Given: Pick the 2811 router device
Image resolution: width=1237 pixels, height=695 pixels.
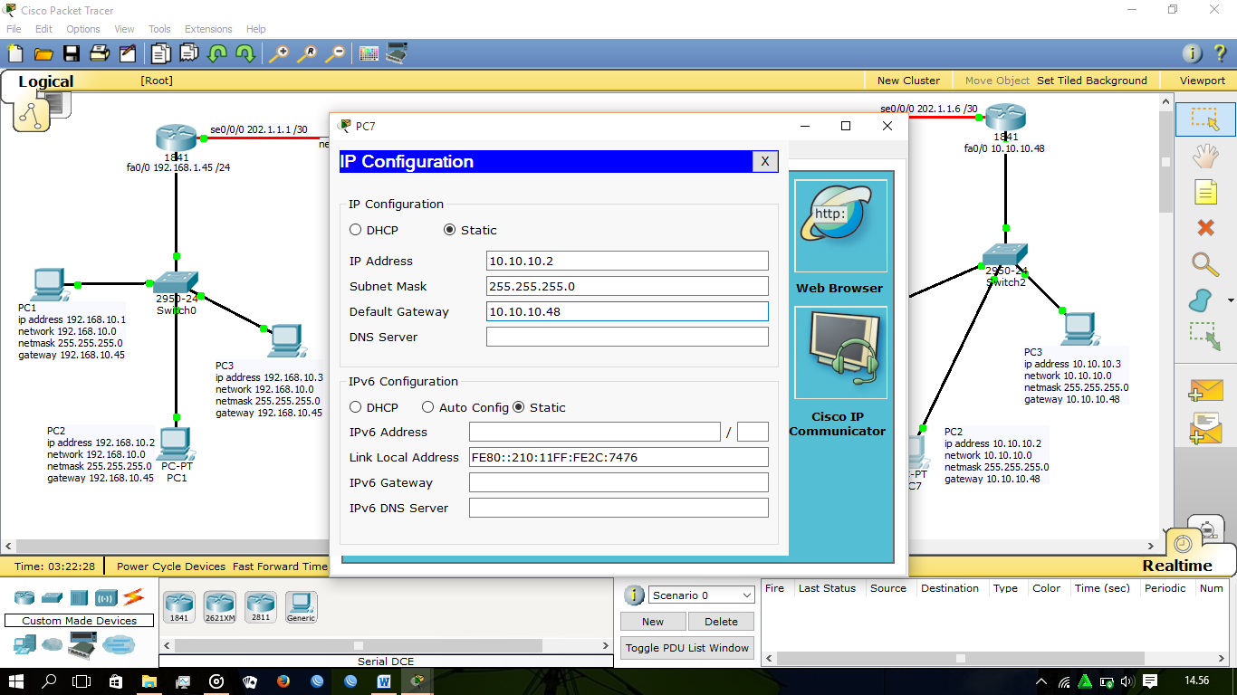Looking at the screenshot, I should point(261,606).
